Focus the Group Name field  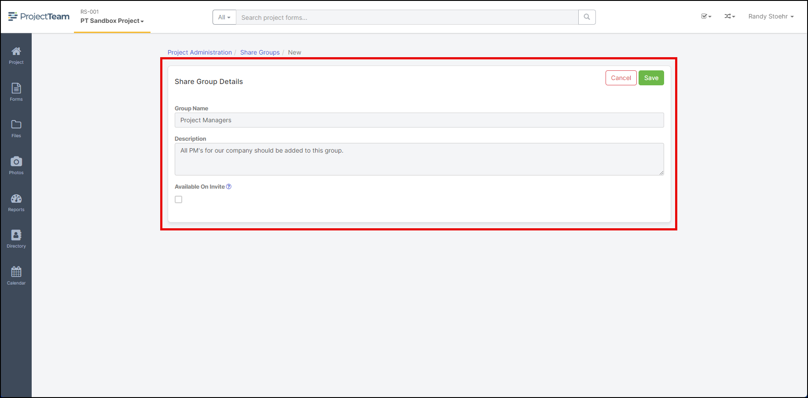419,120
